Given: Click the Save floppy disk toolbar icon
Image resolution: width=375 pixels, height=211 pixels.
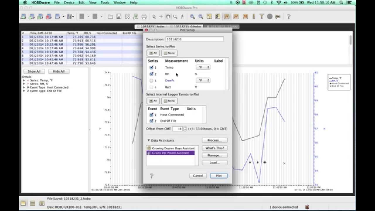Looking at the screenshot, I should 119,17.
